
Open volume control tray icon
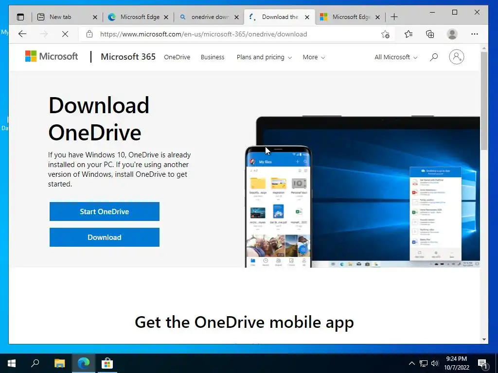coord(435,363)
